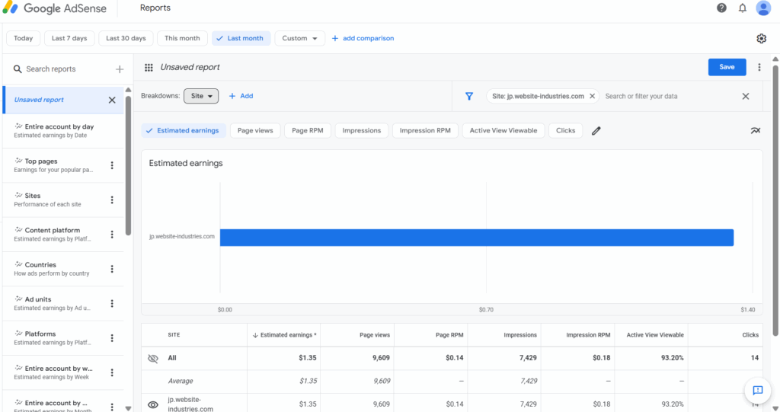The image size is (780, 412).
Task: Click the plus icon beside Search reports
Action: (120, 69)
